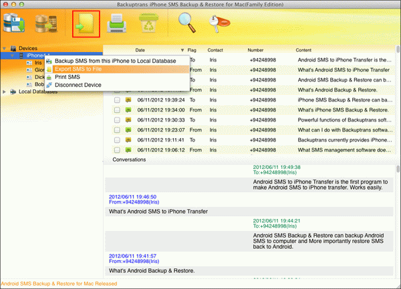Click green message icon on 19:06:12 row

coord(128,150)
